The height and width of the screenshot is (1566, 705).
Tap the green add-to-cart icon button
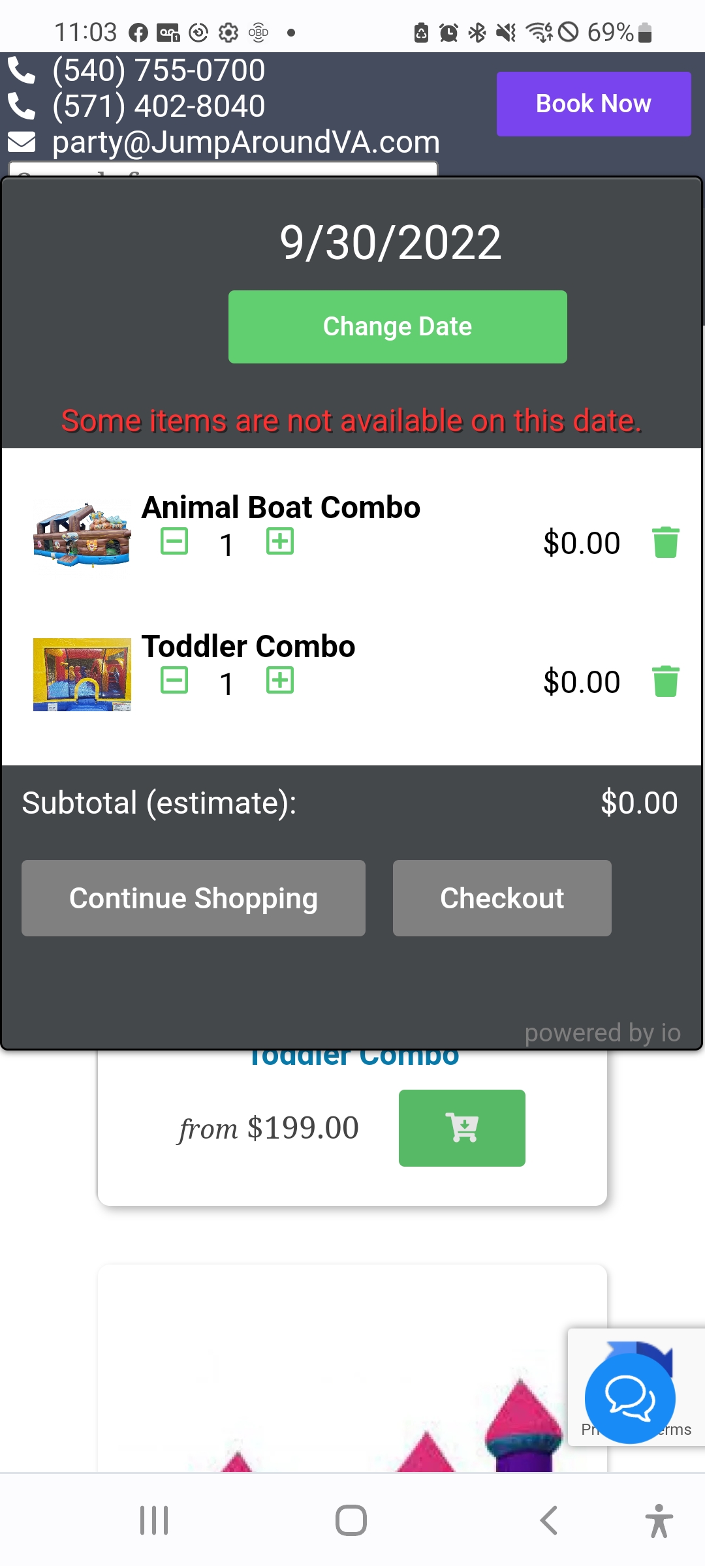[x=462, y=1128]
